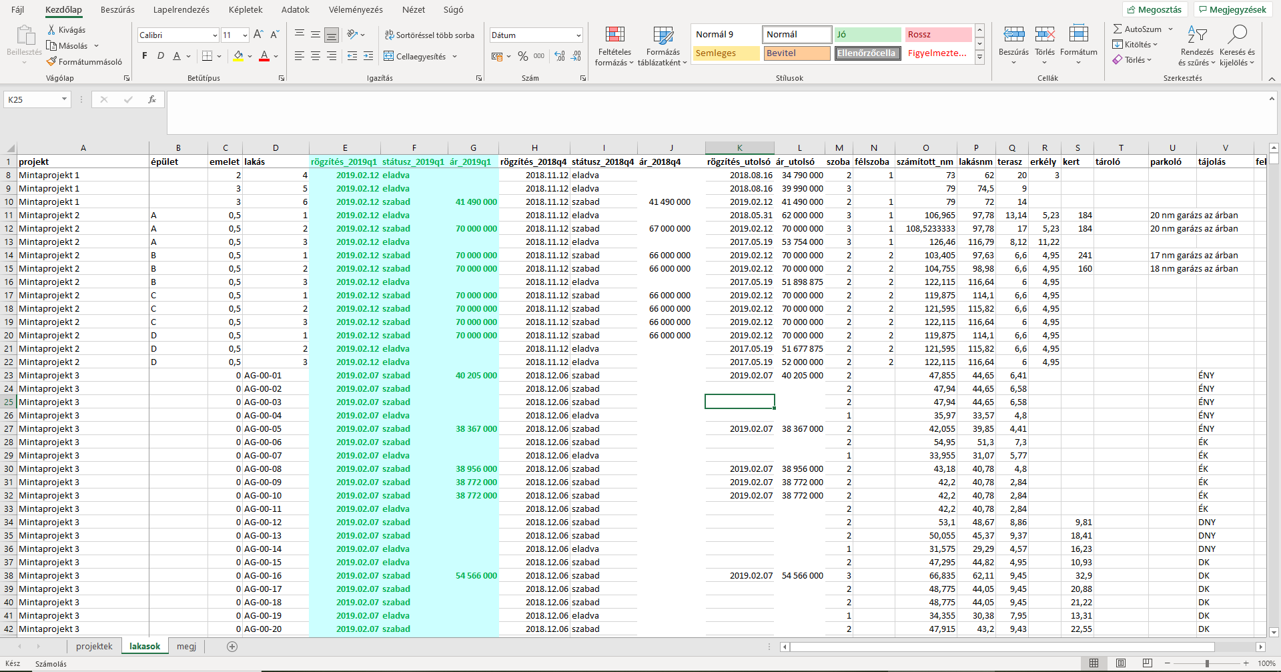Open the Képletek ribbon tab
Screen dimensions: 1281x672
245,10
